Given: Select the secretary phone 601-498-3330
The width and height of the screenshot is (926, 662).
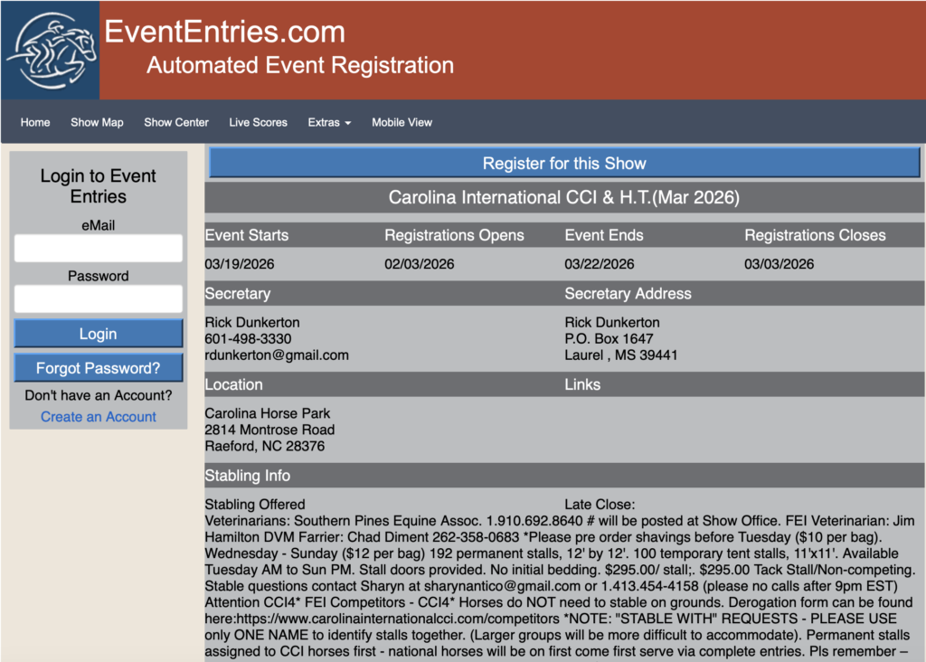Looking at the screenshot, I should pyautogui.click(x=248, y=339).
